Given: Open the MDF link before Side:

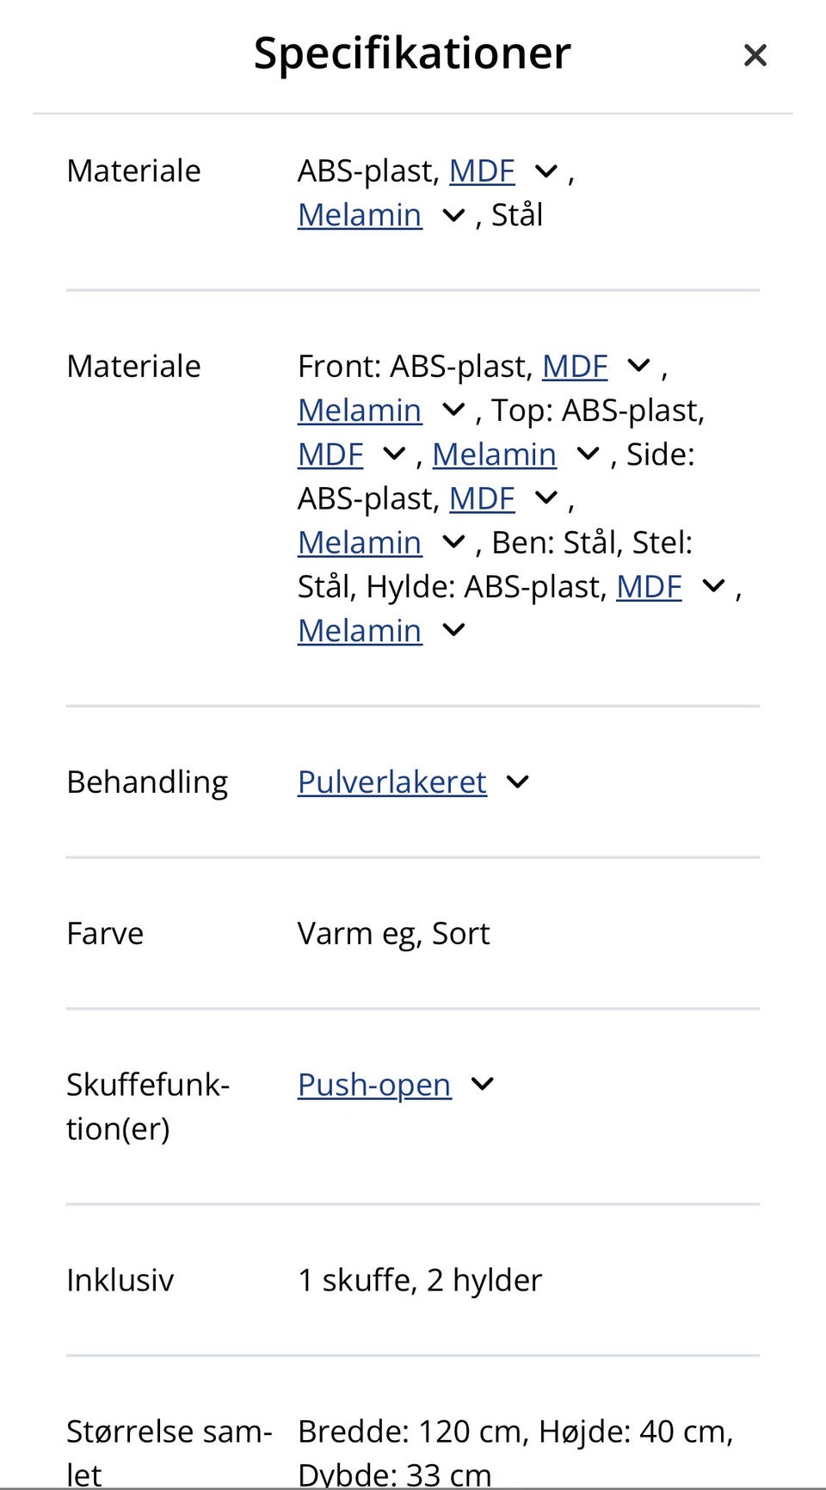Looking at the screenshot, I should [x=330, y=454].
